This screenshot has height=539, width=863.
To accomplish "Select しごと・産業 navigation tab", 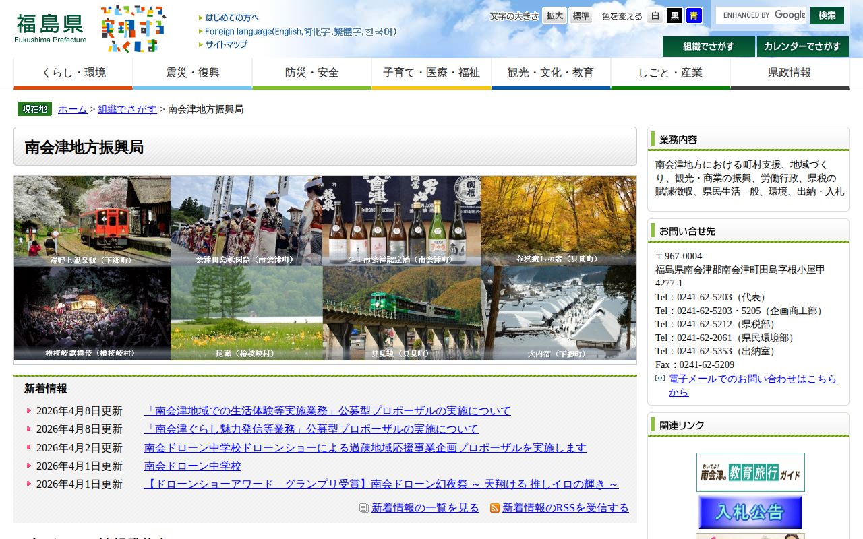I will tap(670, 73).
